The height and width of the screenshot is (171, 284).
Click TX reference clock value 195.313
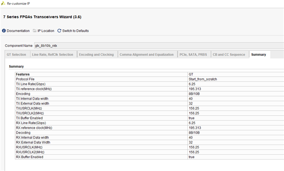click(x=195, y=89)
